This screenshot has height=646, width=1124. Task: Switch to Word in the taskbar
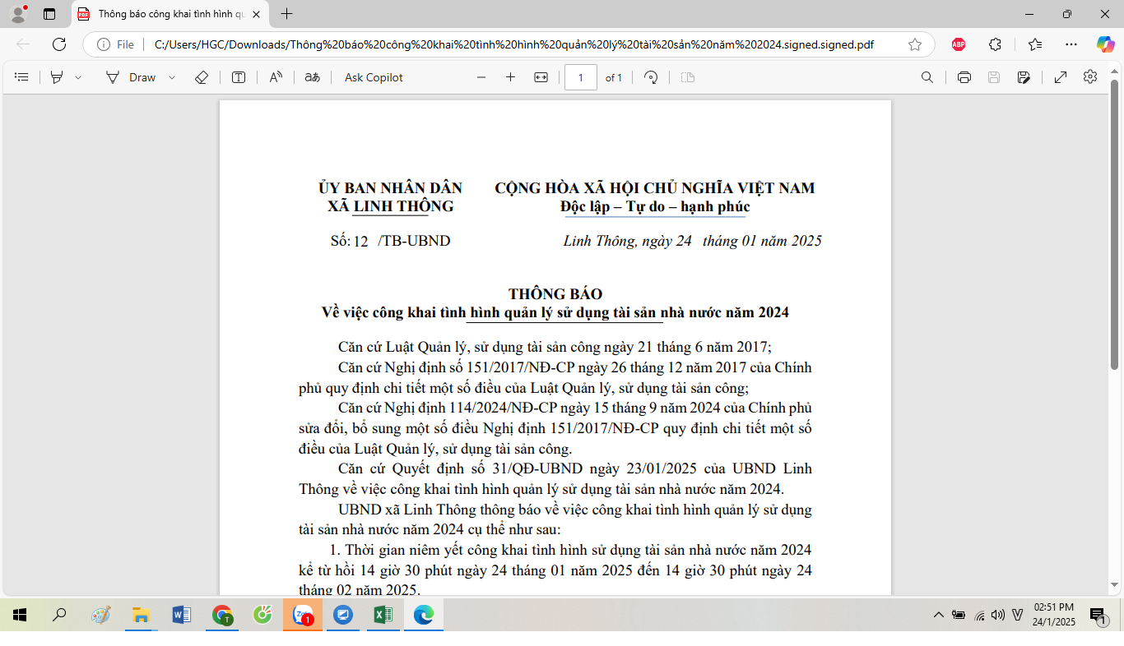tap(182, 615)
